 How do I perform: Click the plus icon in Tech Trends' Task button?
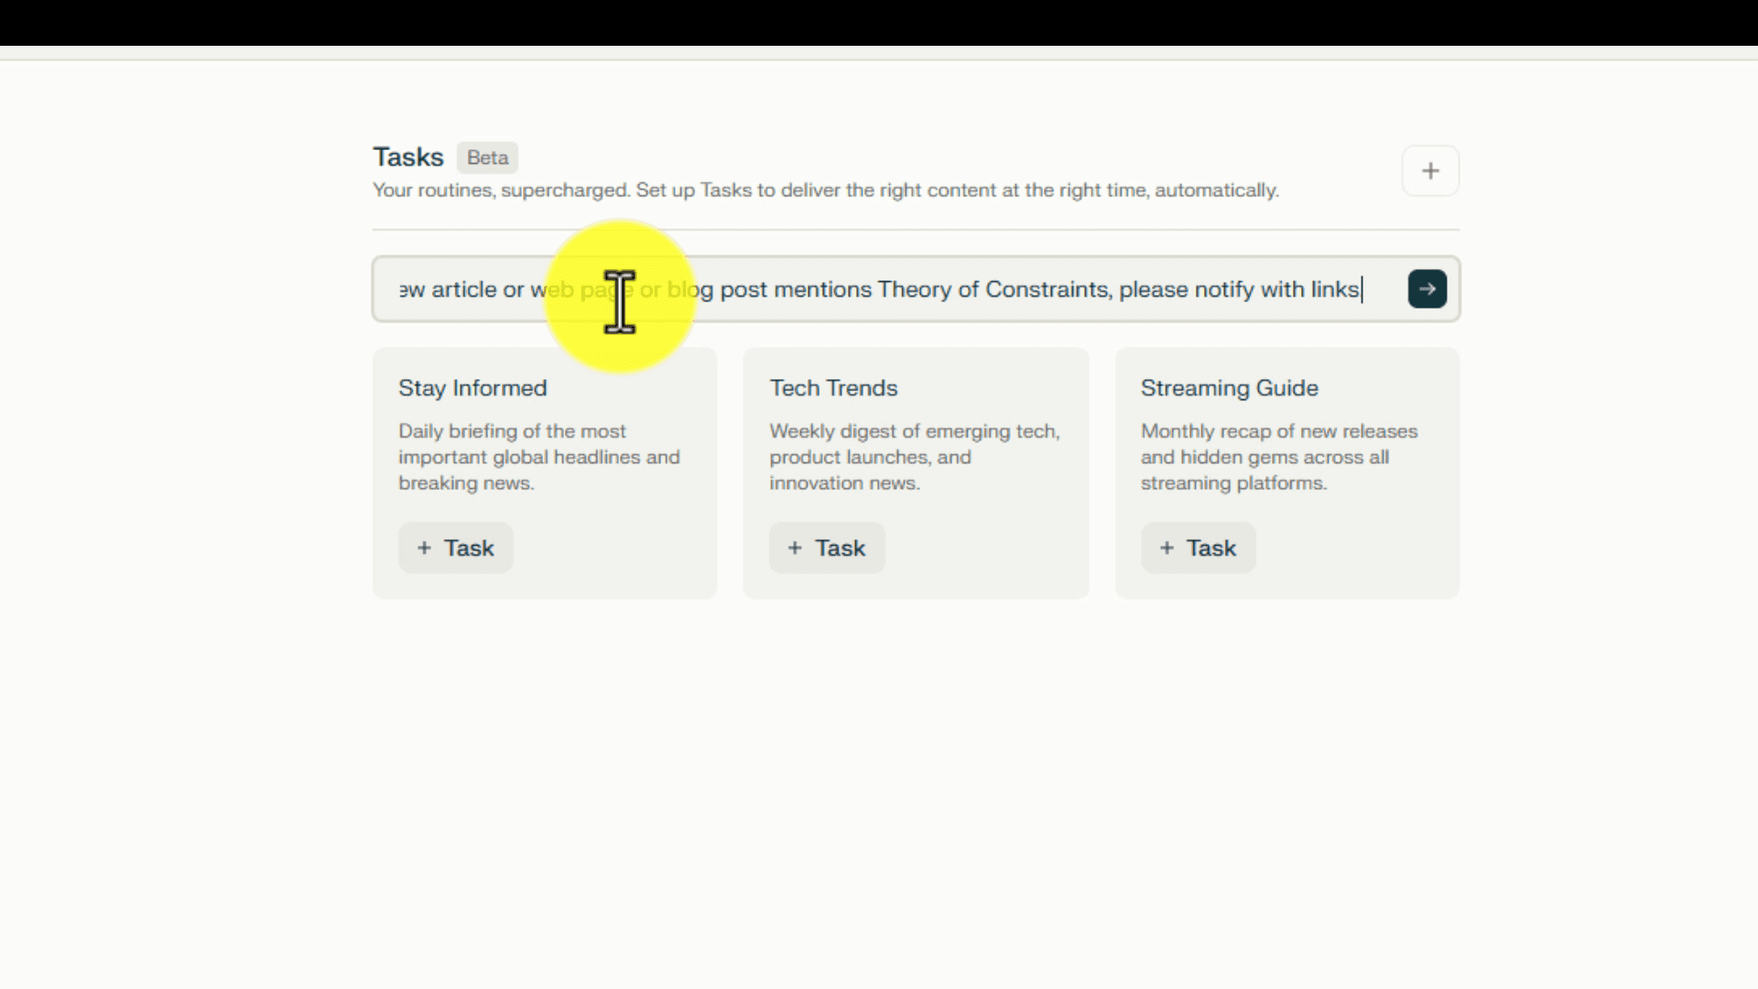[795, 549]
